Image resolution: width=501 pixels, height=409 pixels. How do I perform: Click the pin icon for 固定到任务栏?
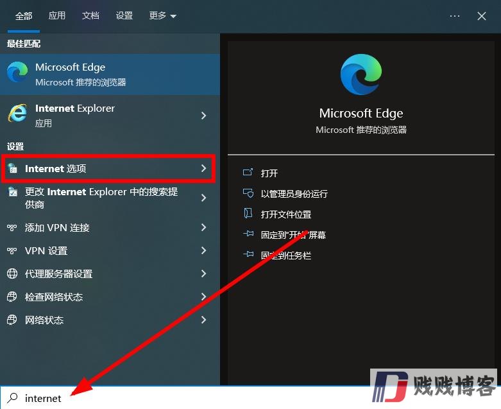coord(248,254)
